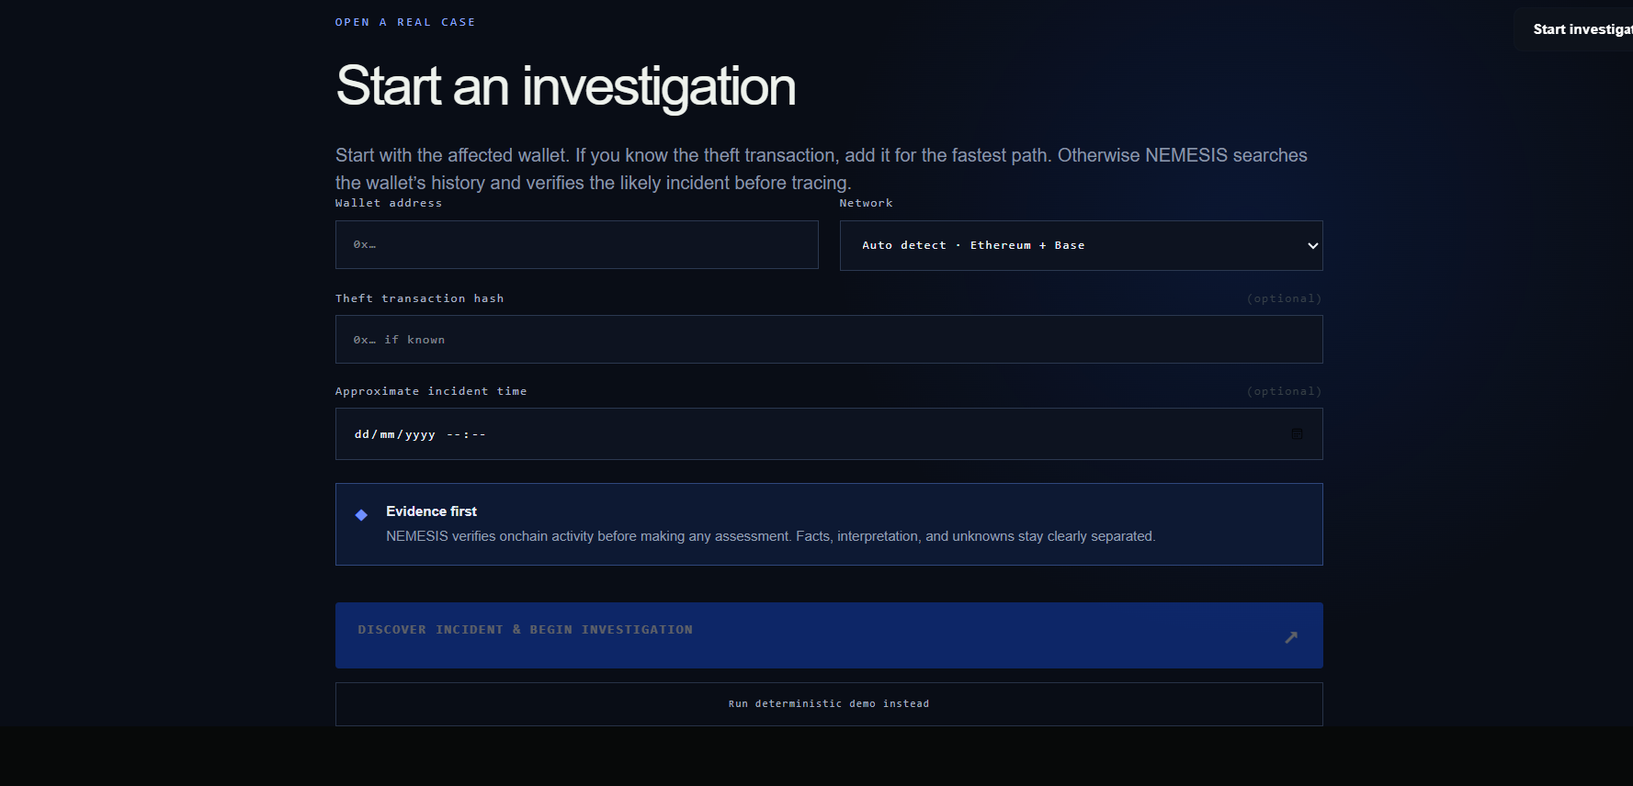Select the mm month segment of incident time
Screen dimensions: 1633x786
[387, 434]
